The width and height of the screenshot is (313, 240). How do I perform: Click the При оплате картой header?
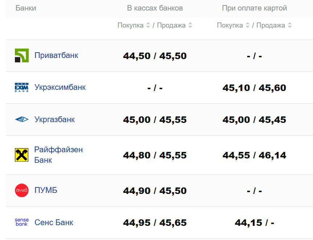click(255, 8)
